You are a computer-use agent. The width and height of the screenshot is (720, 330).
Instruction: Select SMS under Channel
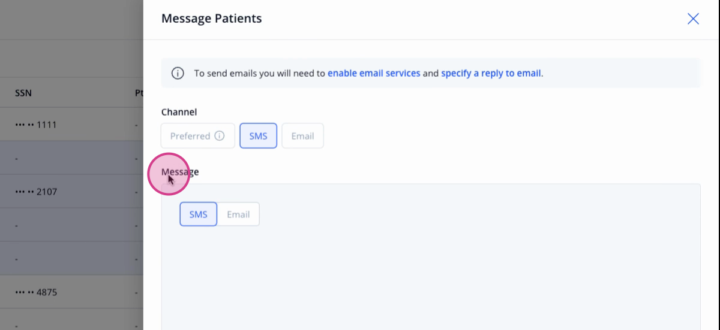(258, 136)
